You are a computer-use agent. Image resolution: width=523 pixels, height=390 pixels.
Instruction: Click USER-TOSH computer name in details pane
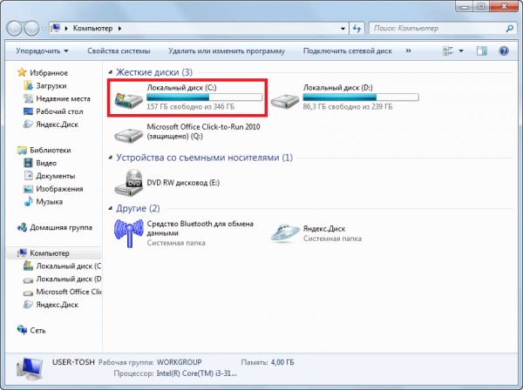[x=73, y=362]
